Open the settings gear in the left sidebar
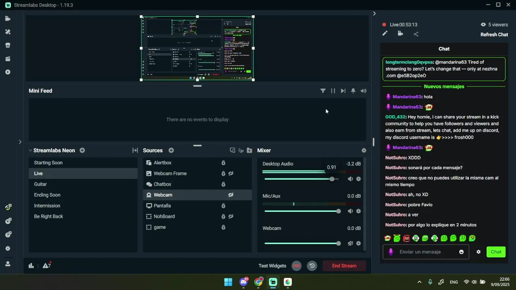This screenshot has width=516, height=290. (x=8, y=249)
